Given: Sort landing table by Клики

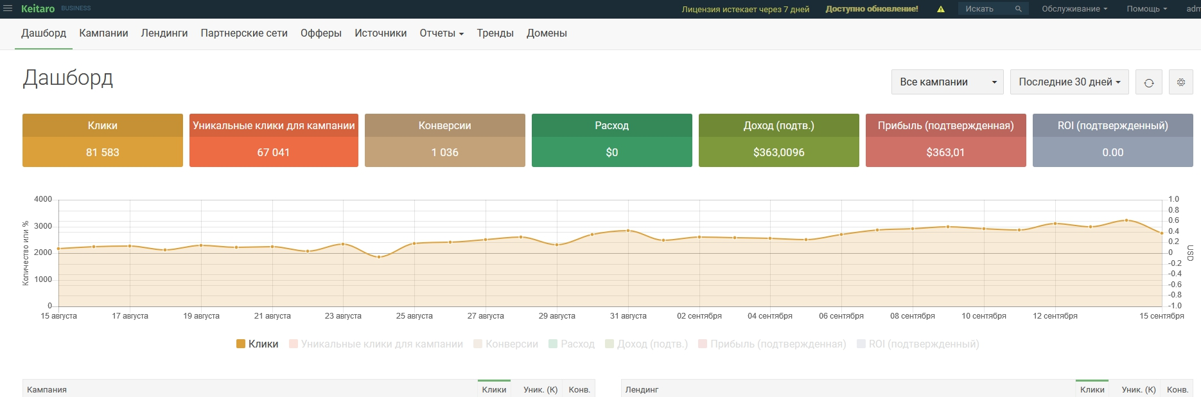Looking at the screenshot, I should pos(1092,389).
